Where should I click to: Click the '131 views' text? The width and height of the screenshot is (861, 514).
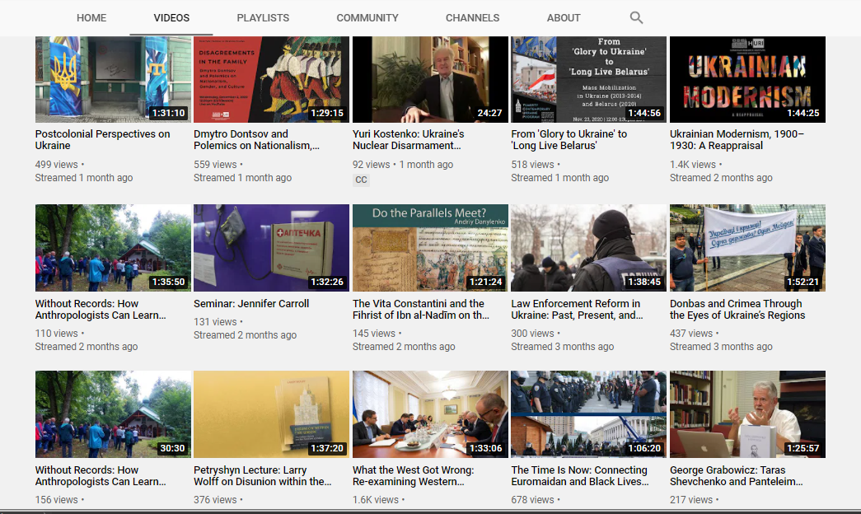point(215,322)
